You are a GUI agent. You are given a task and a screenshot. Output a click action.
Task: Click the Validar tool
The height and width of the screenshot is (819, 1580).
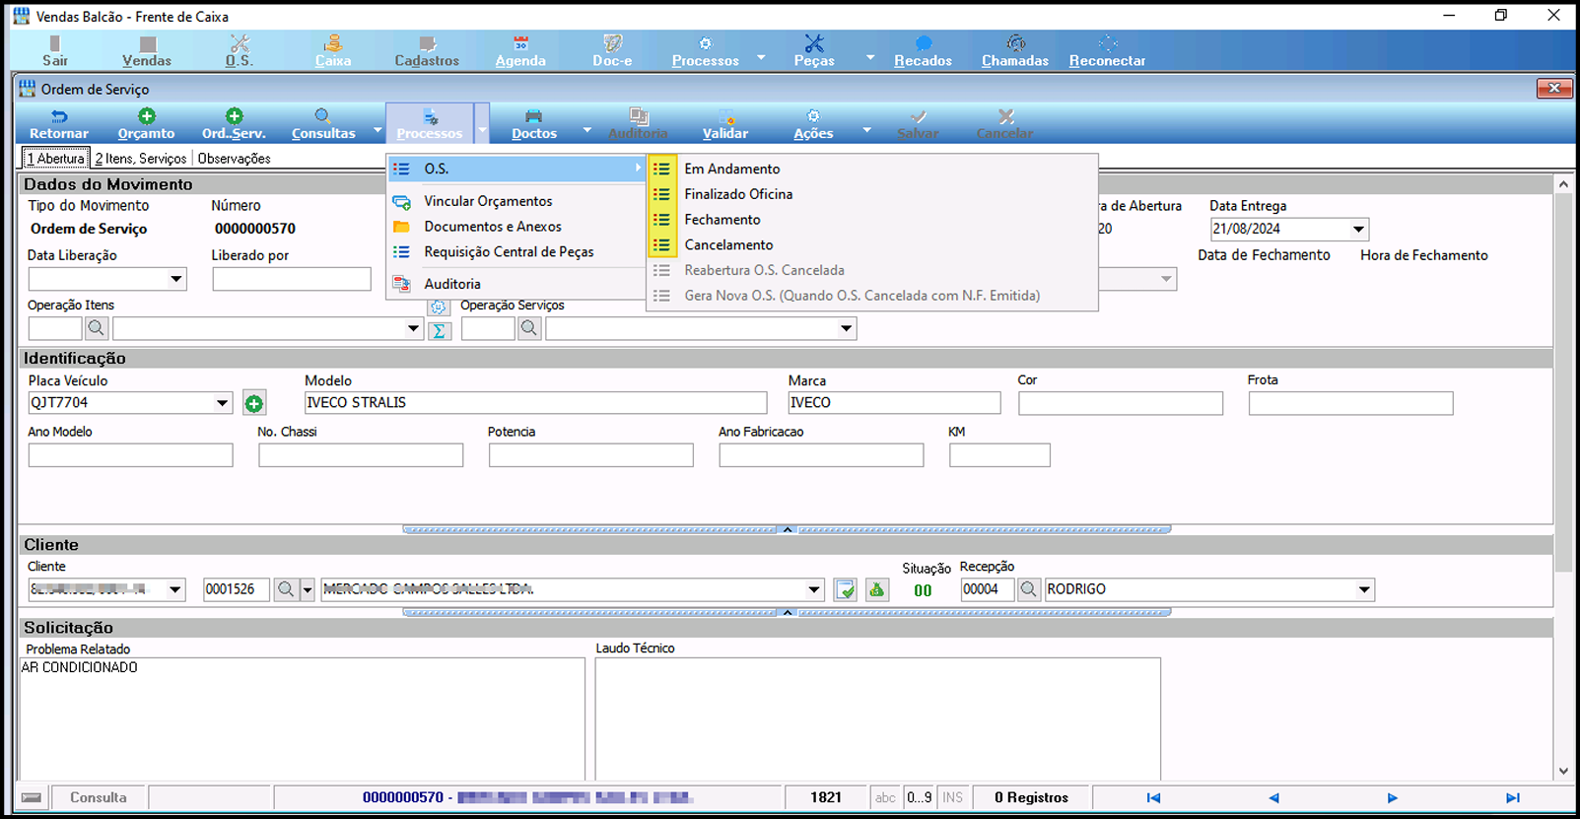point(725,124)
